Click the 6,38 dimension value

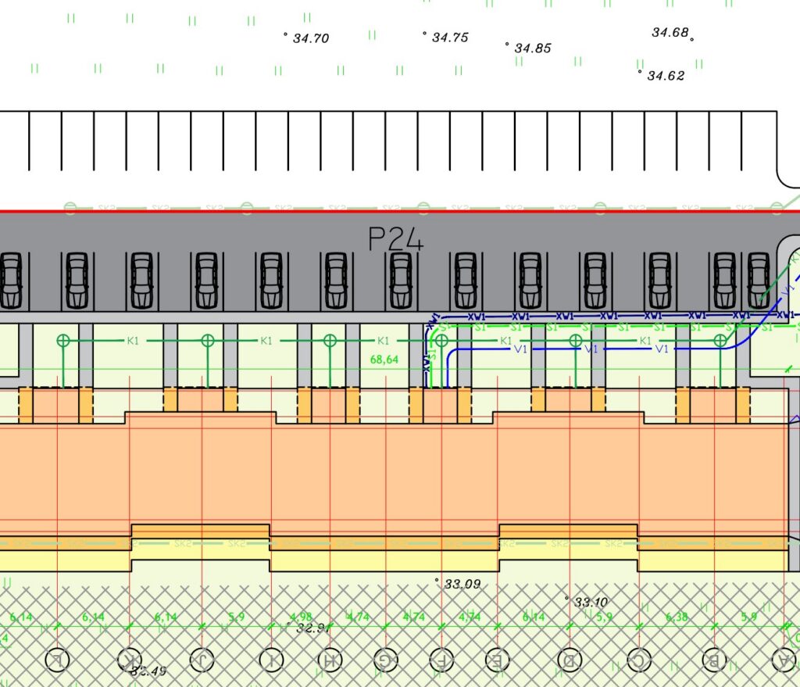677,617
